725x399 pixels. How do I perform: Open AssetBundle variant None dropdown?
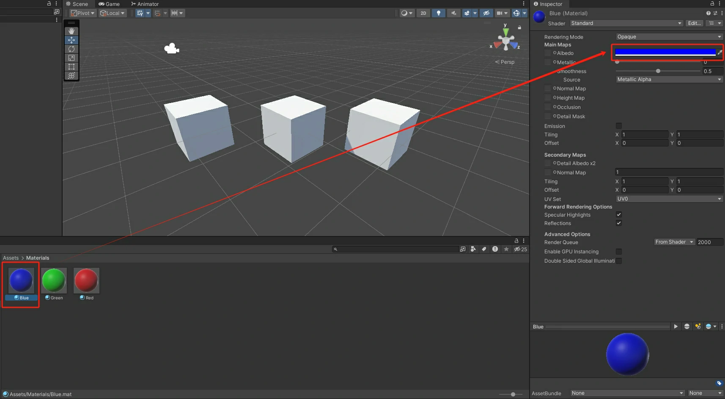(x=705, y=393)
